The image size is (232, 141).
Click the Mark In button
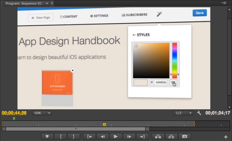click(x=61, y=136)
